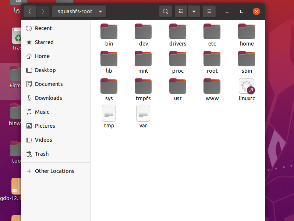Image resolution: width=294 pixels, height=221 pixels.
Task: Open Downloads in the sidebar
Action: coord(56,98)
